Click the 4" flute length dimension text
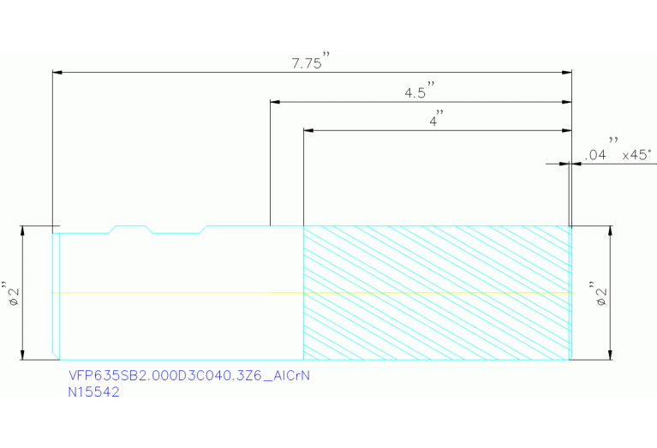The width and height of the screenshot is (657, 448). (436, 119)
